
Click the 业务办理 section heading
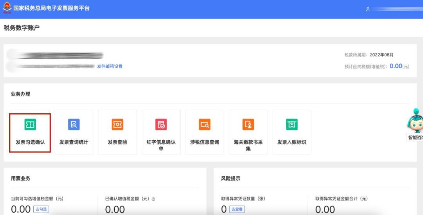[20, 94]
